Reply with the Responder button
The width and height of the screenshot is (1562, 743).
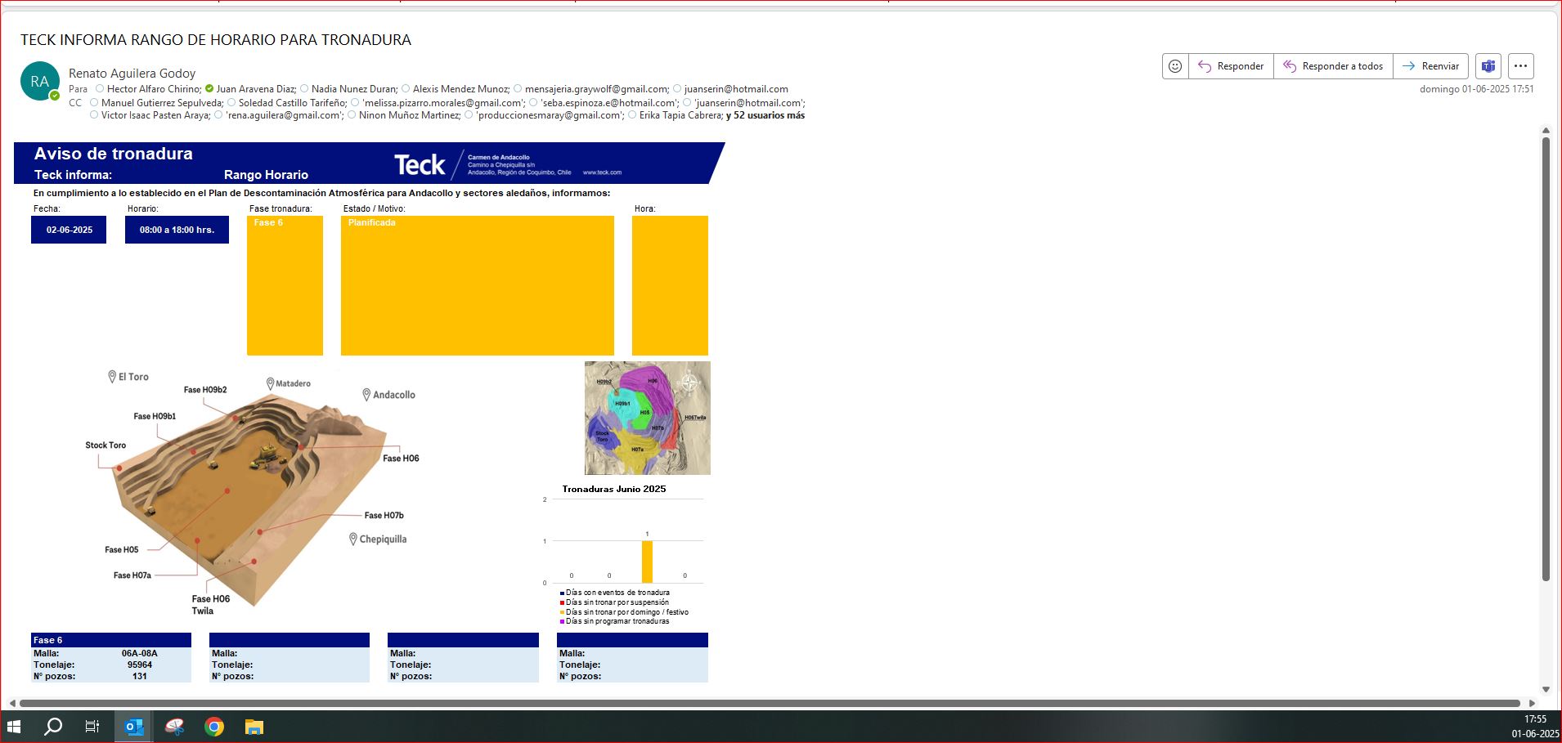point(1231,66)
